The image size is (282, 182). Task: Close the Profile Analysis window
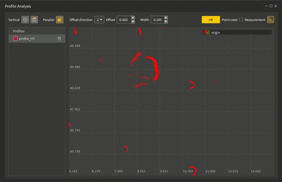coord(276,6)
